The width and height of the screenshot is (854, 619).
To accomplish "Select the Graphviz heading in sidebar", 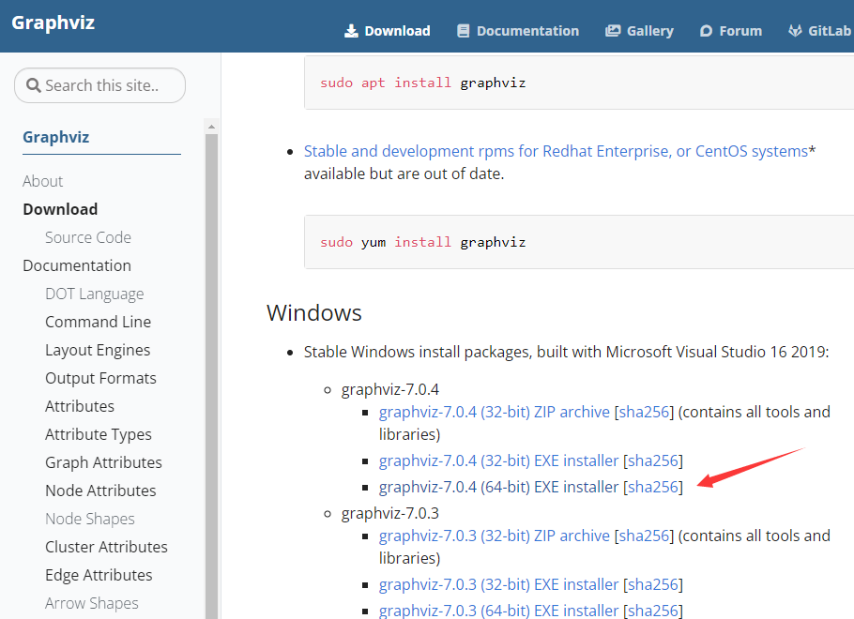I will click(56, 137).
